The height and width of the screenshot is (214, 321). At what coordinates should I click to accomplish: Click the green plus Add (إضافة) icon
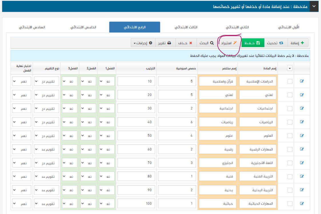click(302, 43)
